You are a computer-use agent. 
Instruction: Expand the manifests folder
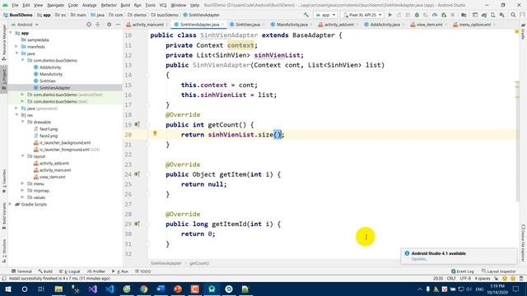click(16, 47)
